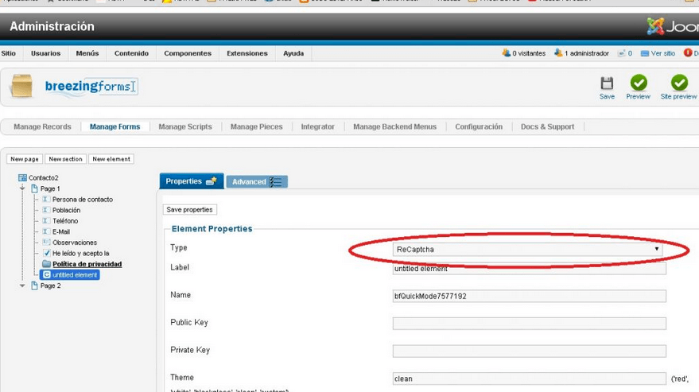Click the messages icon with 0
This screenshot has width=699, height=392.
(x=621, y=53)
